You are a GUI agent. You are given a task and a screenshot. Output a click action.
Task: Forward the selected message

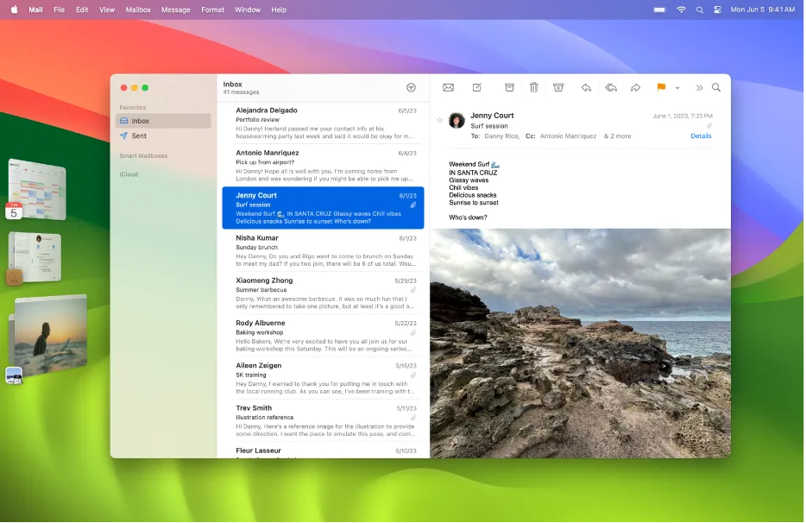(x=636, y=88)
